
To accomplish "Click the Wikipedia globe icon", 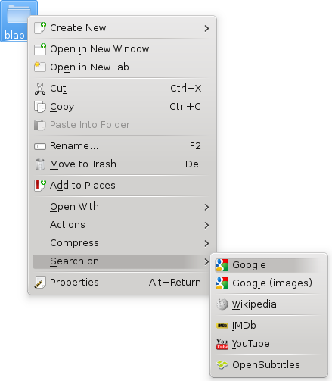I will coord(222,304).
